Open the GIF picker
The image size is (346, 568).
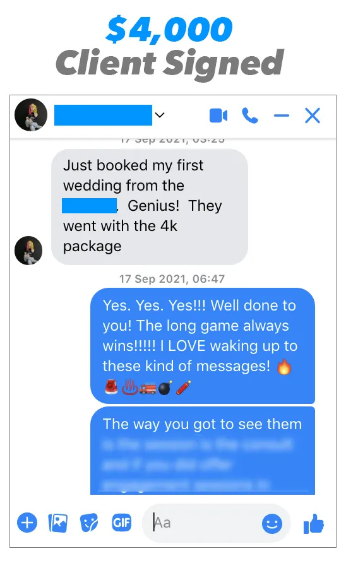pos(121,523)
